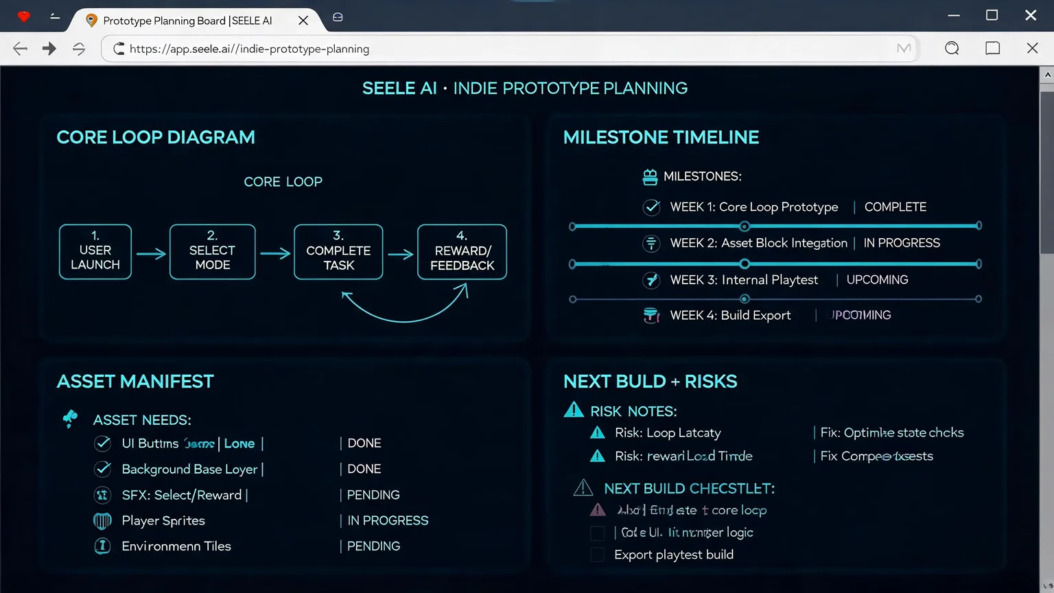
Task: Toggle the Export playtest build checkbox
Action: point(598,555)
